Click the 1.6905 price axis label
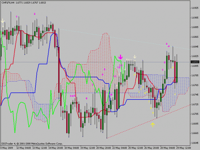 195,18
